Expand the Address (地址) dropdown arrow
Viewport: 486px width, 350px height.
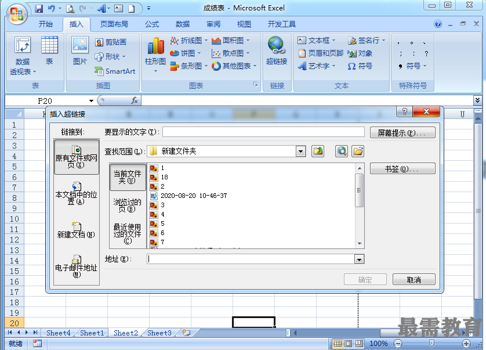coord(359,259)
